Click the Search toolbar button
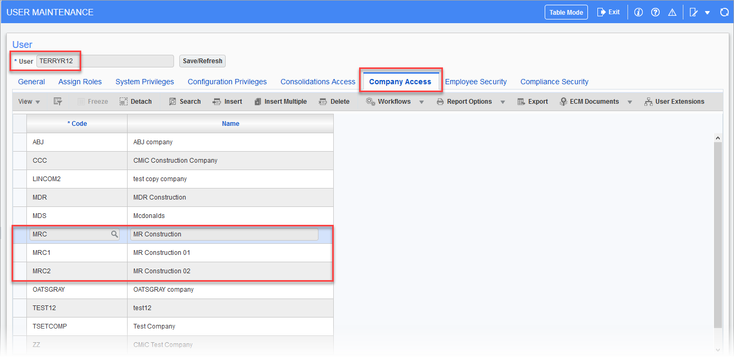This screenshot has width=734, height=357. pos(185,102)
